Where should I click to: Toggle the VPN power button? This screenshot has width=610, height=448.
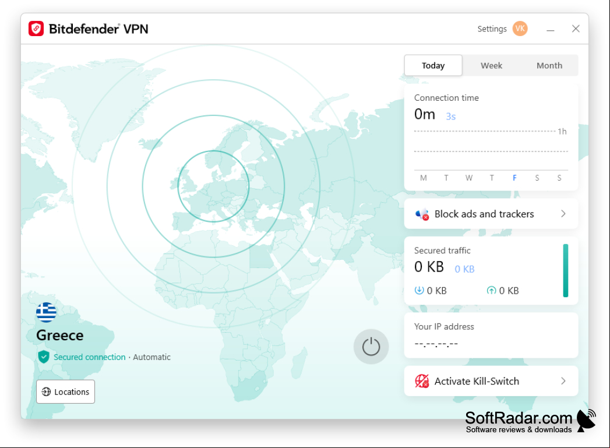371,347
